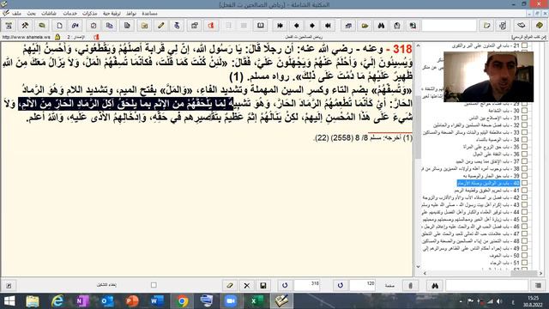Viewport: 549px width, 309px height.
Task: Check the box for chapter 50
Action: [524, 256]
